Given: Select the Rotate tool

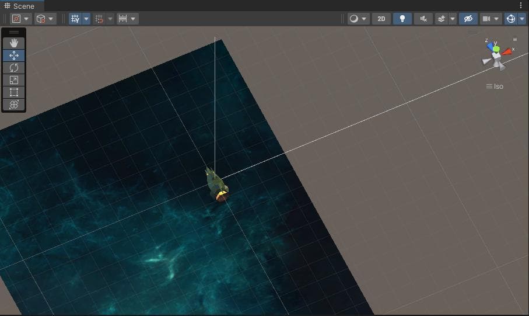Looking at the screenshot, I should (x=14, y=68).
